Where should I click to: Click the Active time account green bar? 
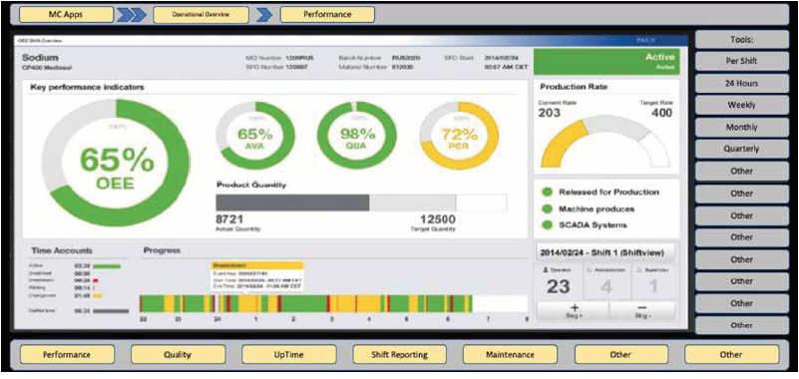coord(107,266)
